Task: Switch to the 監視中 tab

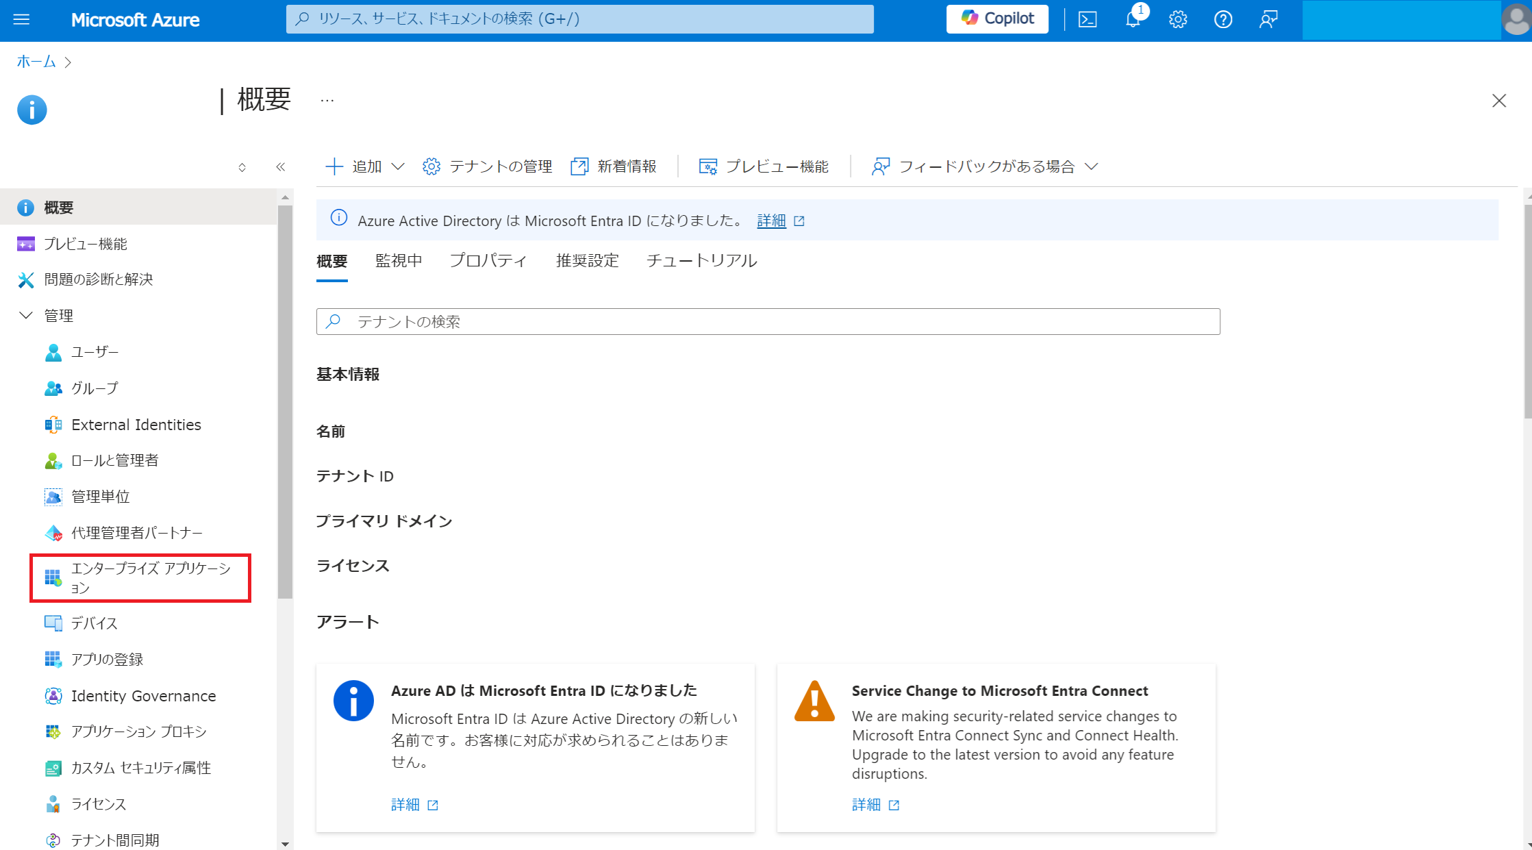Action: pyautogui.click(x=399, y=261)
